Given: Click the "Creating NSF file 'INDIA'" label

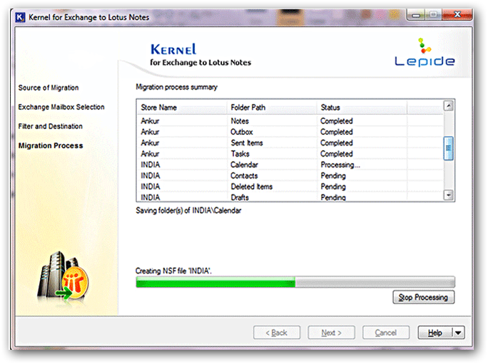Looking at the screenshot, I should [173, 271].
